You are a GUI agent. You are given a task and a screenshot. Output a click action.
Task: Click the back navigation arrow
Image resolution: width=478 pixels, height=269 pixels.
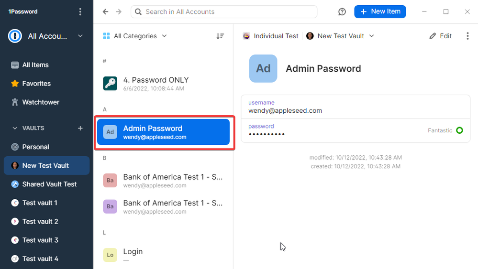tap(106, 12)
